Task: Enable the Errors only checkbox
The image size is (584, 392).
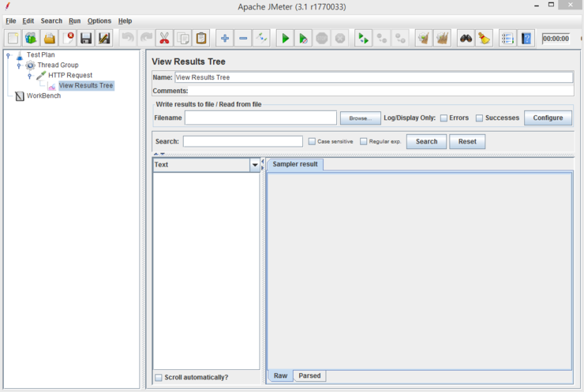Action: 444,118
